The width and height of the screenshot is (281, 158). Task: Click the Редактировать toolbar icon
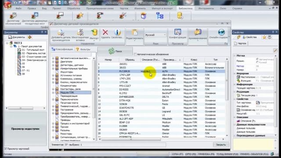coord(135,32)
